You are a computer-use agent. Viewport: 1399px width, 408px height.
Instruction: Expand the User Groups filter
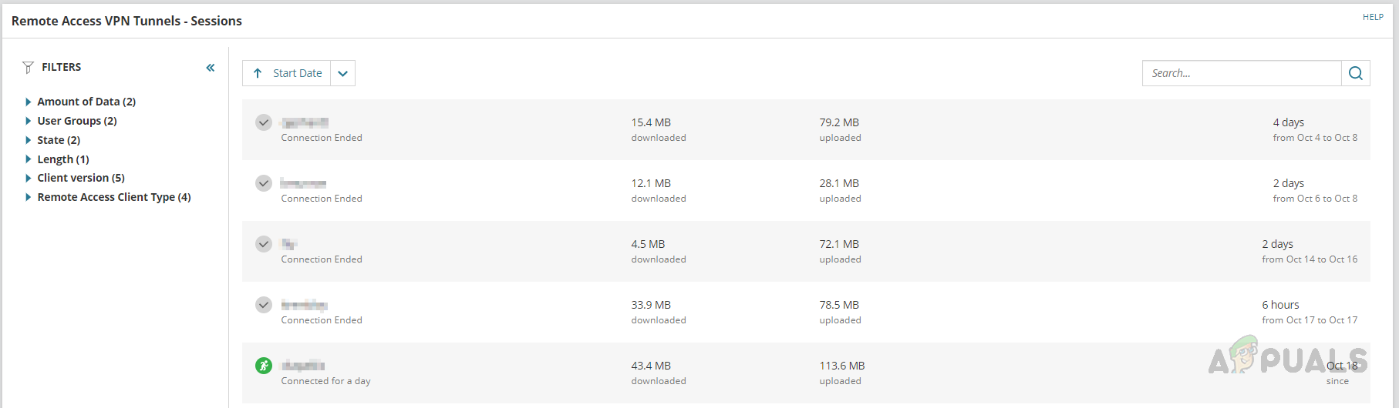click(29, 121)
